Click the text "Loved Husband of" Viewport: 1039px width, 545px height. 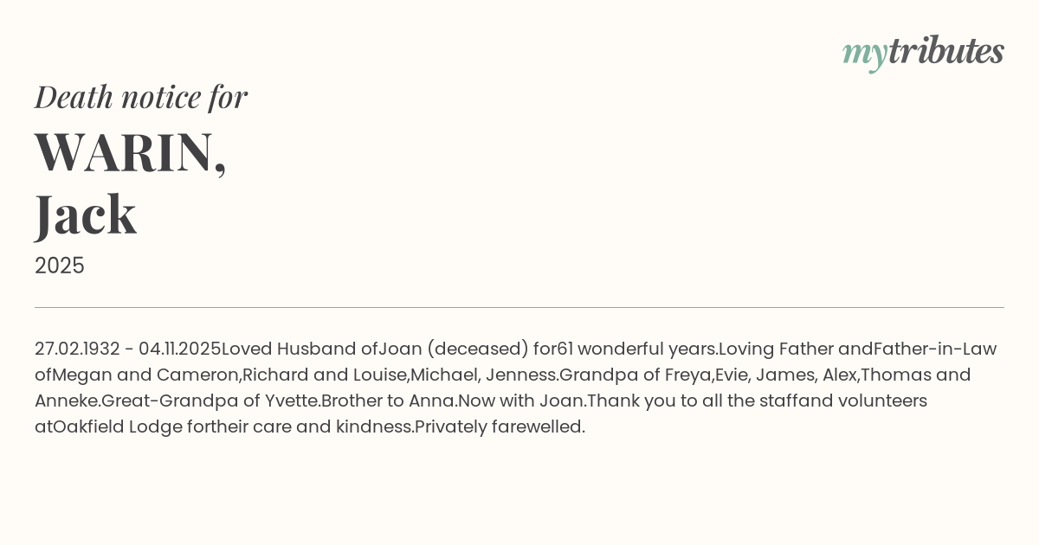[x=300, y=349]
